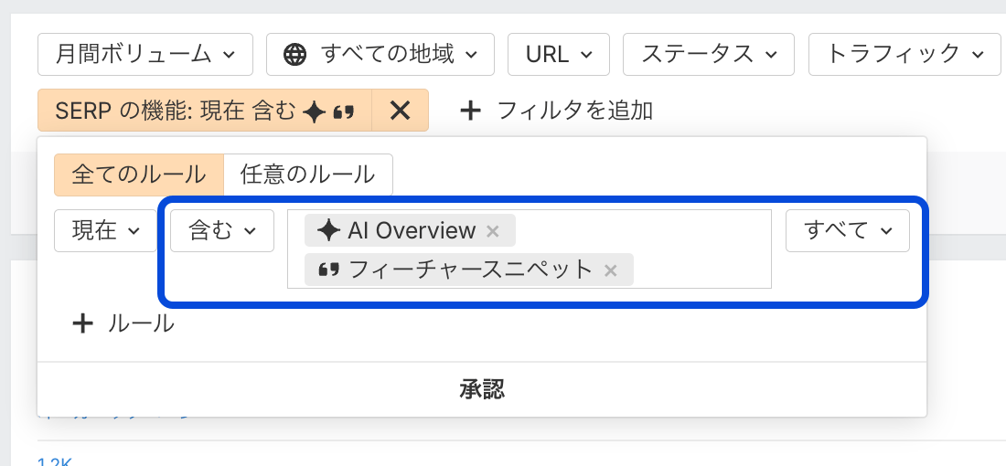The width and height of the screenshot is (1006, 466).
Task: Remove the フィーチャースニペット tag
Action: pos(611,270)
